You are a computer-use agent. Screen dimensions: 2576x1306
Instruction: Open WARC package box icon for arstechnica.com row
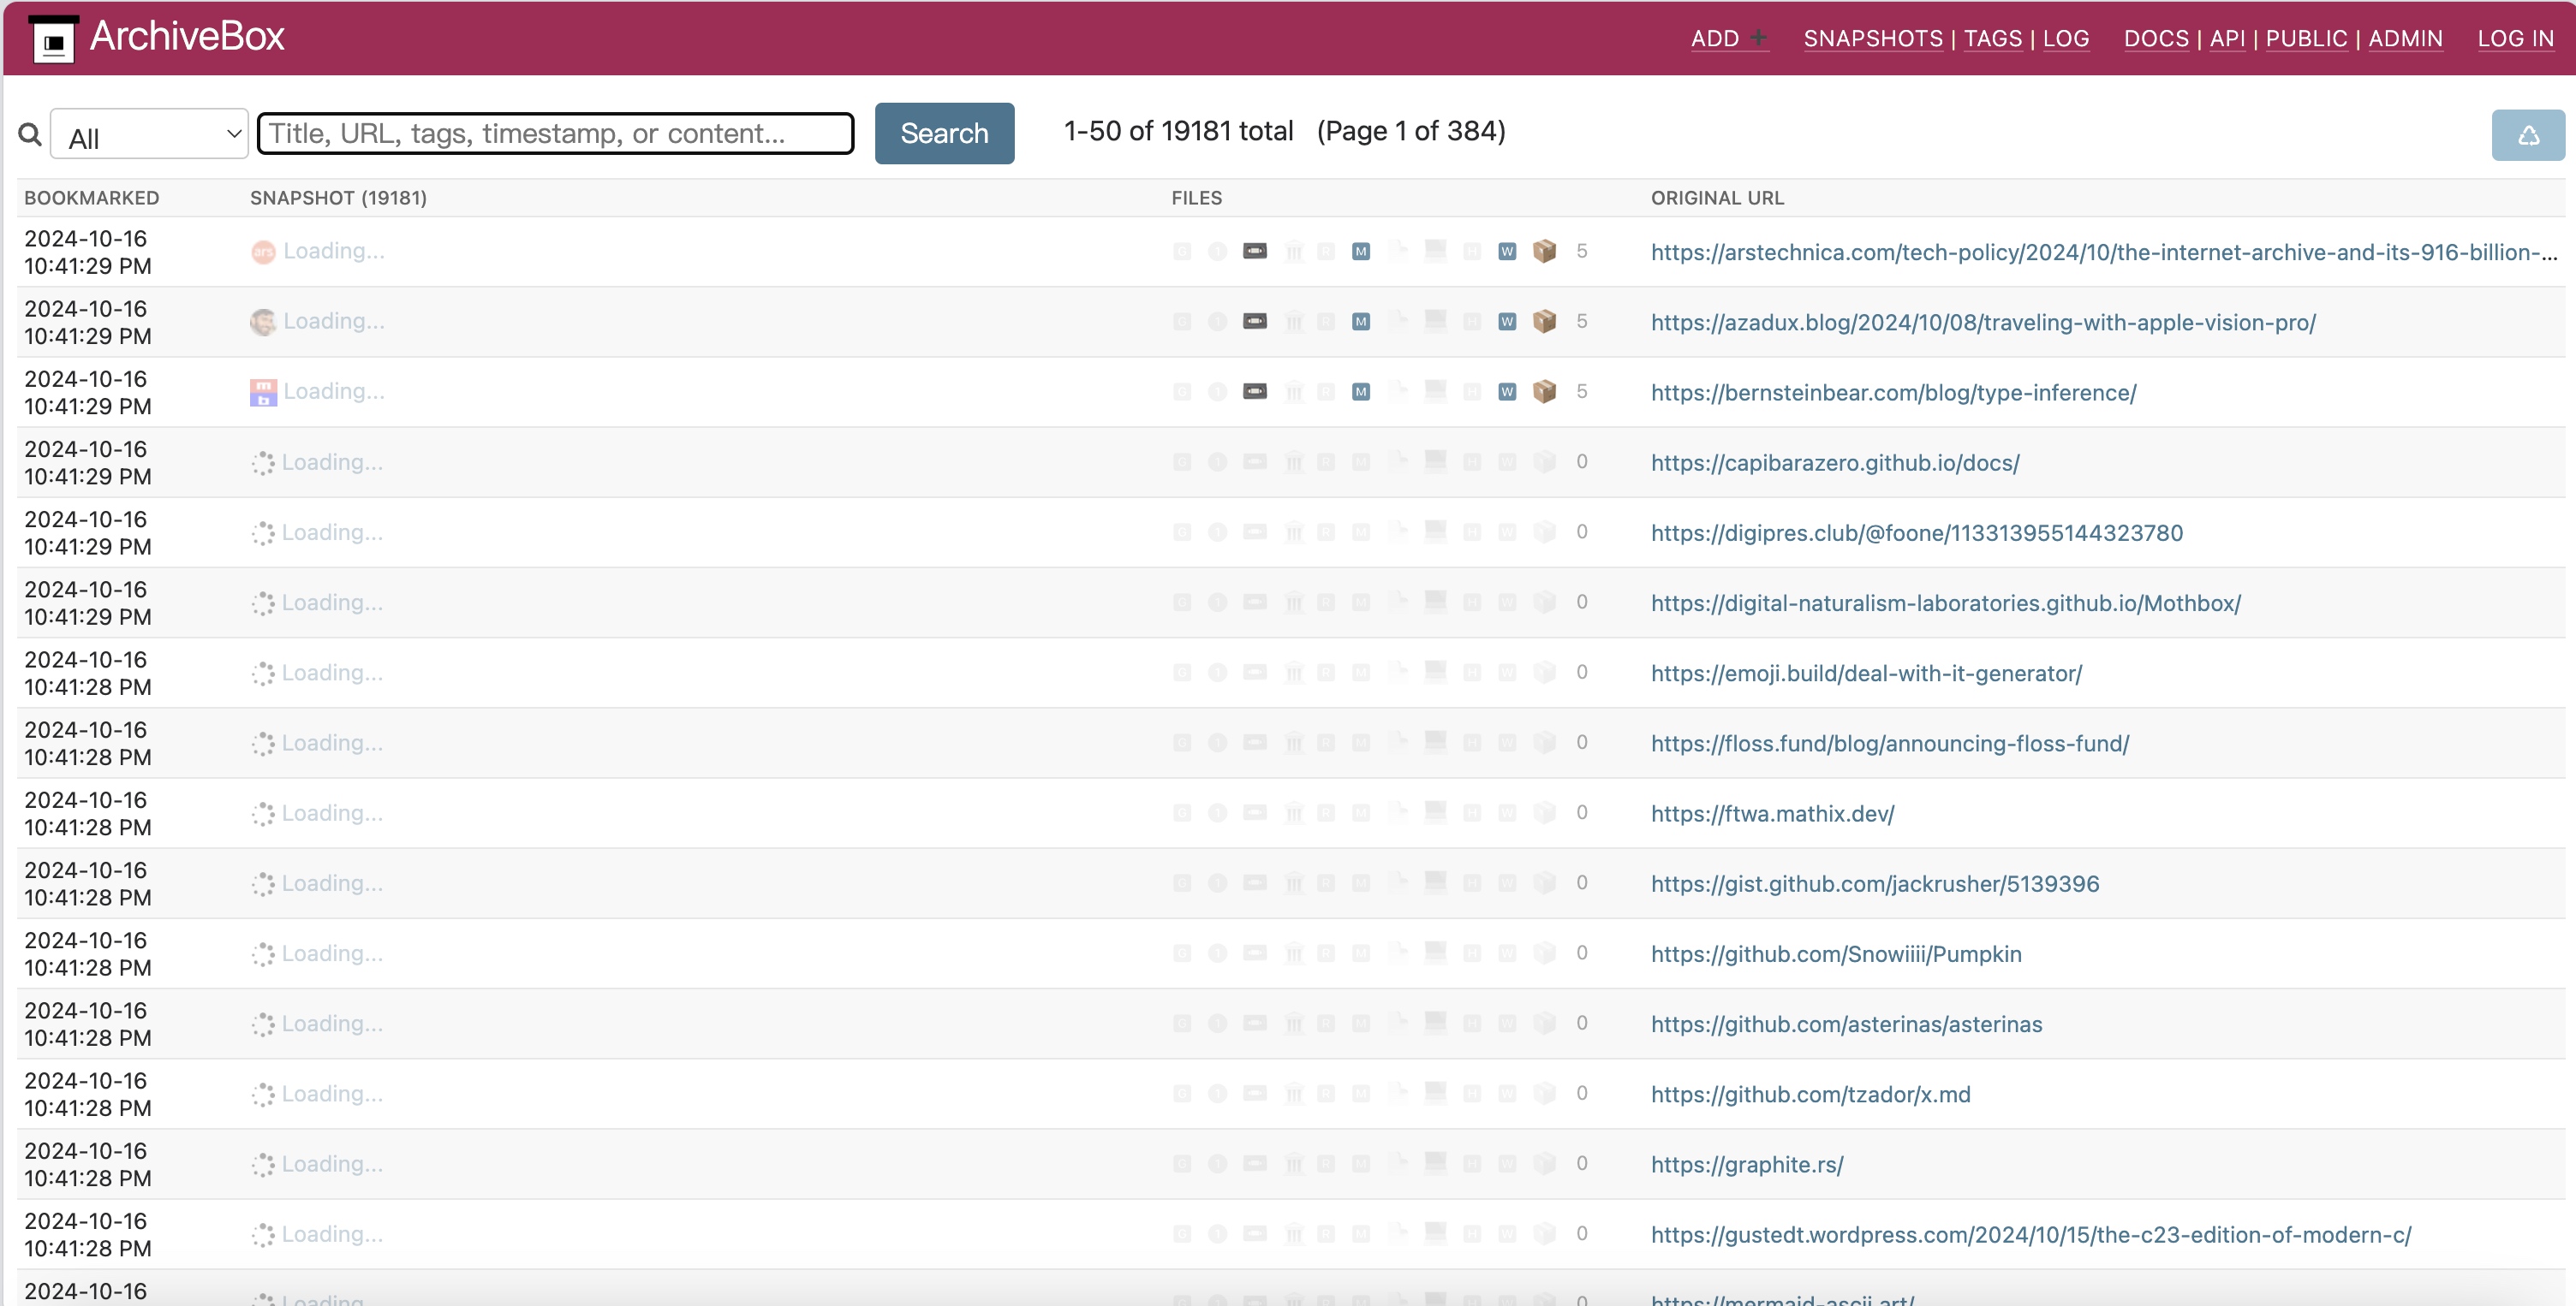[x=1544, y=251]
